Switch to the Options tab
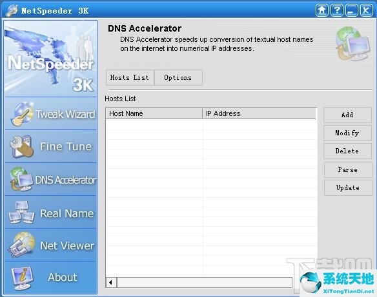This screenshot has width=377, height=297. (178, 77)
